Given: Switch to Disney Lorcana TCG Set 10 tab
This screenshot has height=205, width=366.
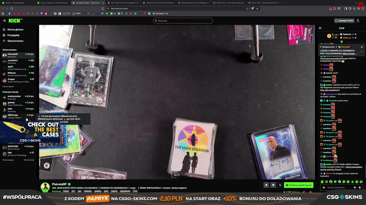Looking at the screenshot, I should (x=158, y=3).
